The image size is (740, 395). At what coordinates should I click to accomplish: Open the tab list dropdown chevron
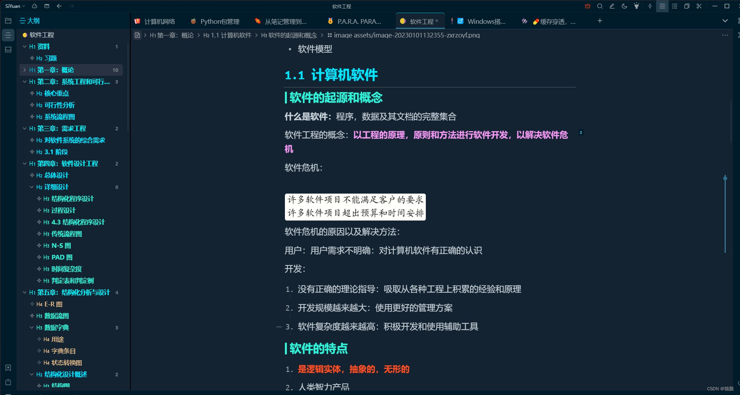pyautogui.click(x=725, y=21)
